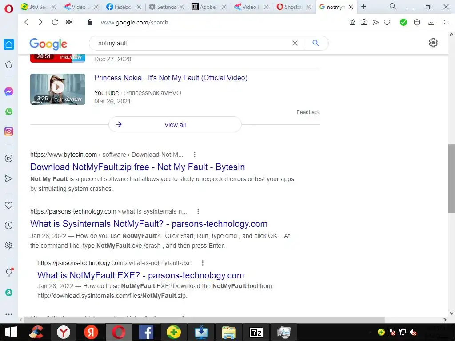Switch to the Facebook tab
Image resolution: width=455 pixels, height=341 pixels.
[x=119, y=7]
